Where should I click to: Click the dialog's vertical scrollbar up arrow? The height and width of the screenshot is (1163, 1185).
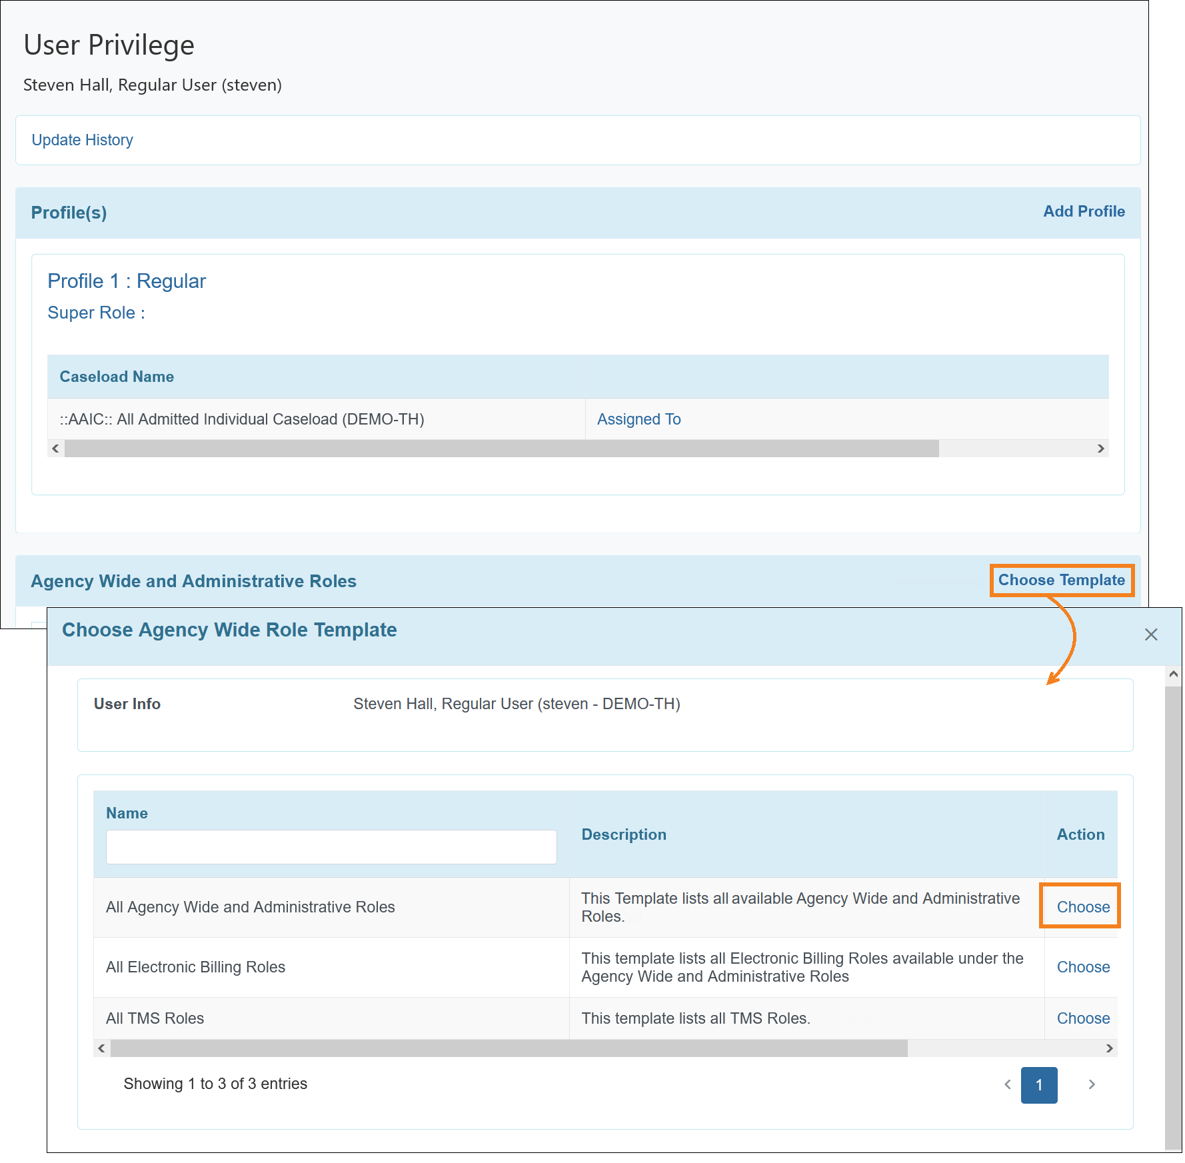click(1173, 674)
